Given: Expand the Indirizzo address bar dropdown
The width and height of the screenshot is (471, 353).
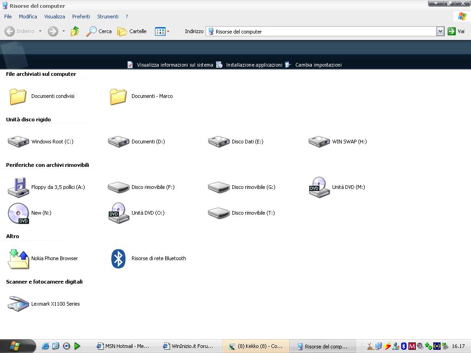Looking at the screenshot, I should [x=440, y=31].
